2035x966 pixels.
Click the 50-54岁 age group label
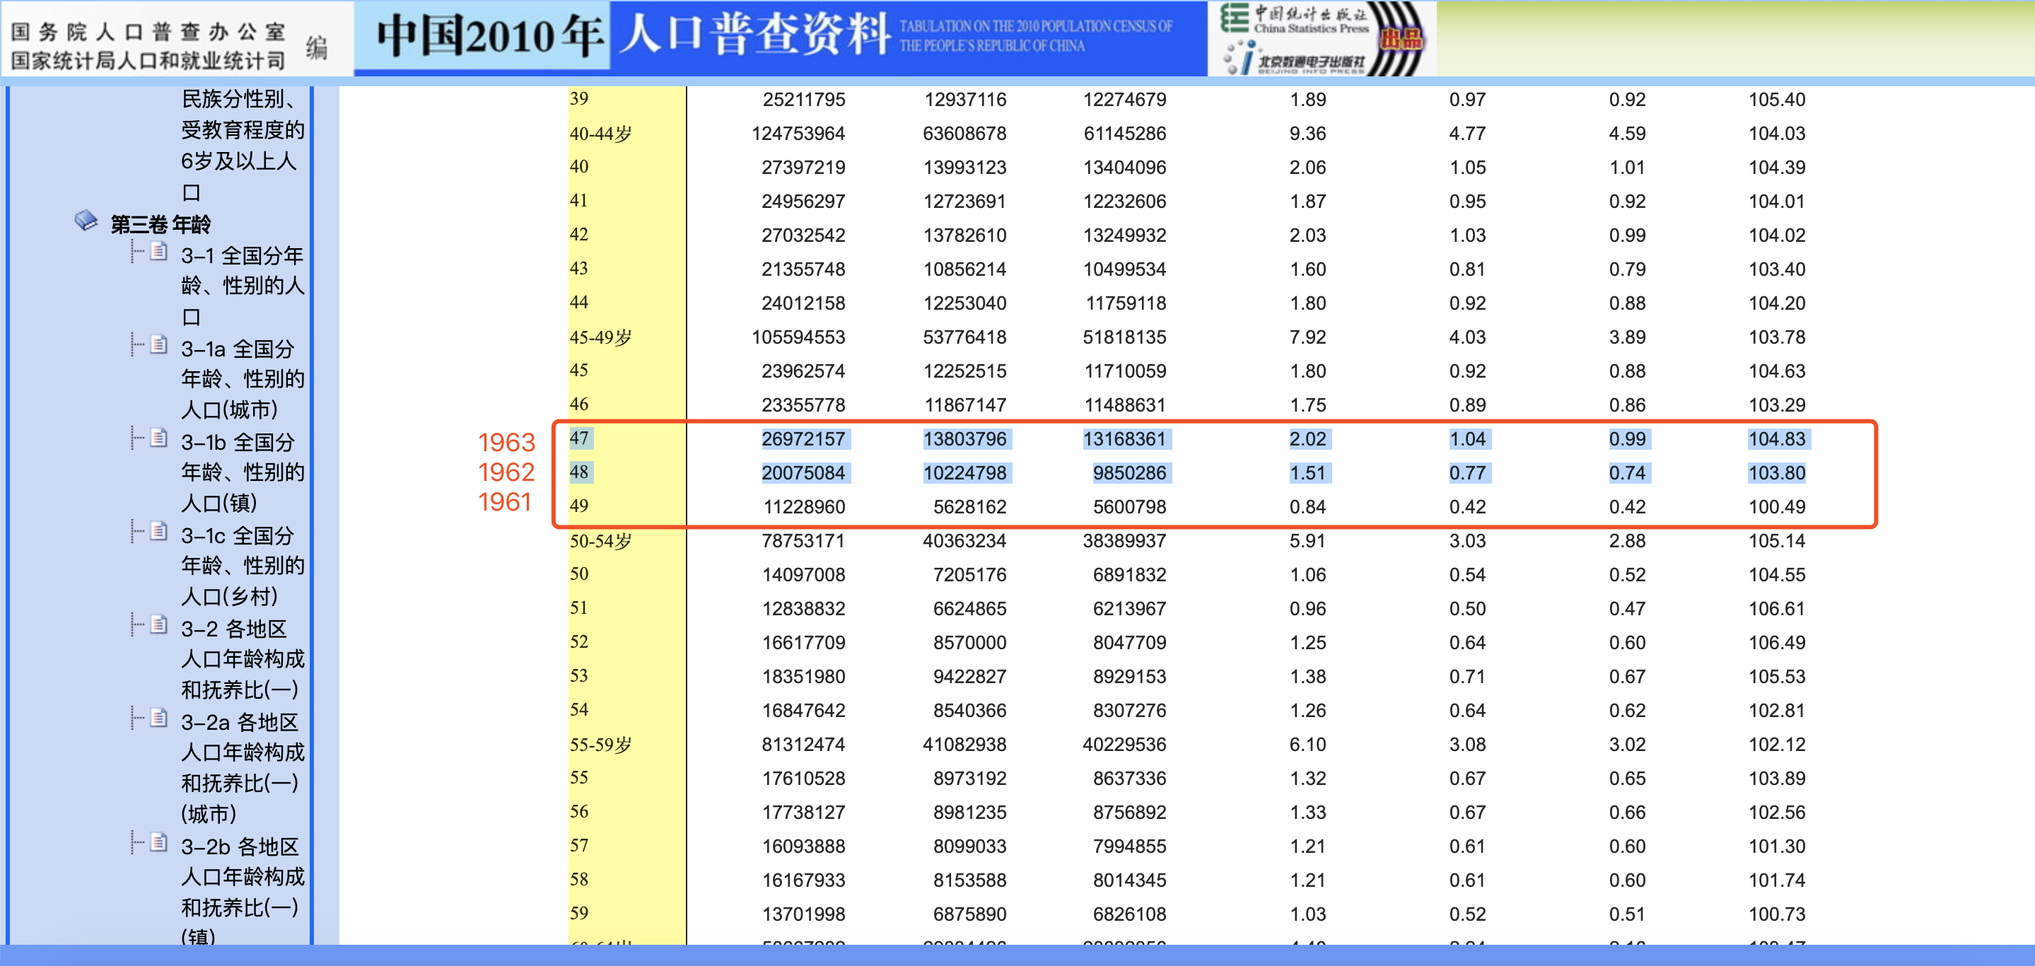(600, 541)
